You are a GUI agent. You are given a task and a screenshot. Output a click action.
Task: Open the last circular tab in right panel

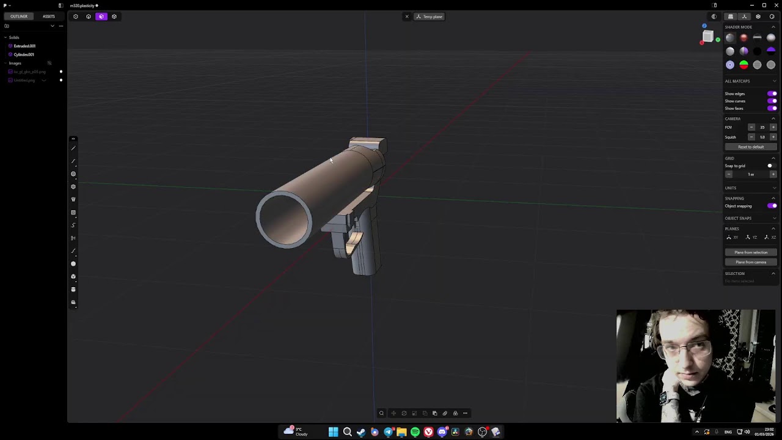pos(772,16)
